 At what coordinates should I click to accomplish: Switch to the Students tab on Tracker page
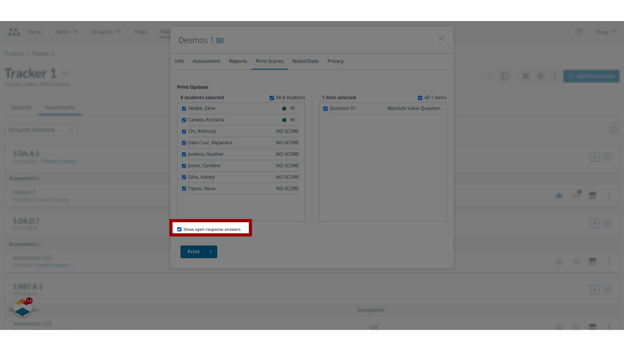point(21,107)
